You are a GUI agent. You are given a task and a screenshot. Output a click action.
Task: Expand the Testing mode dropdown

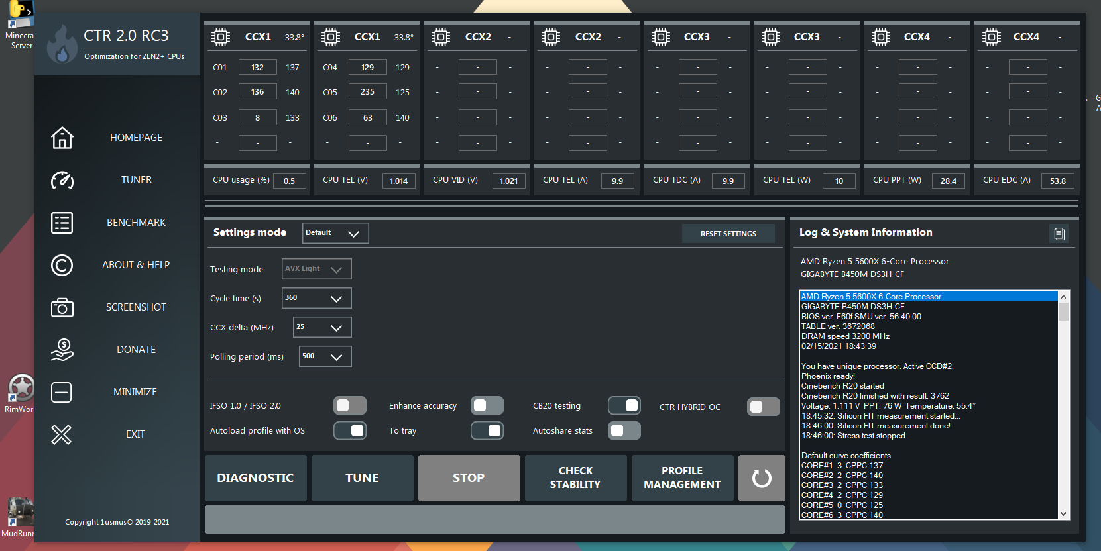point(317,269)
